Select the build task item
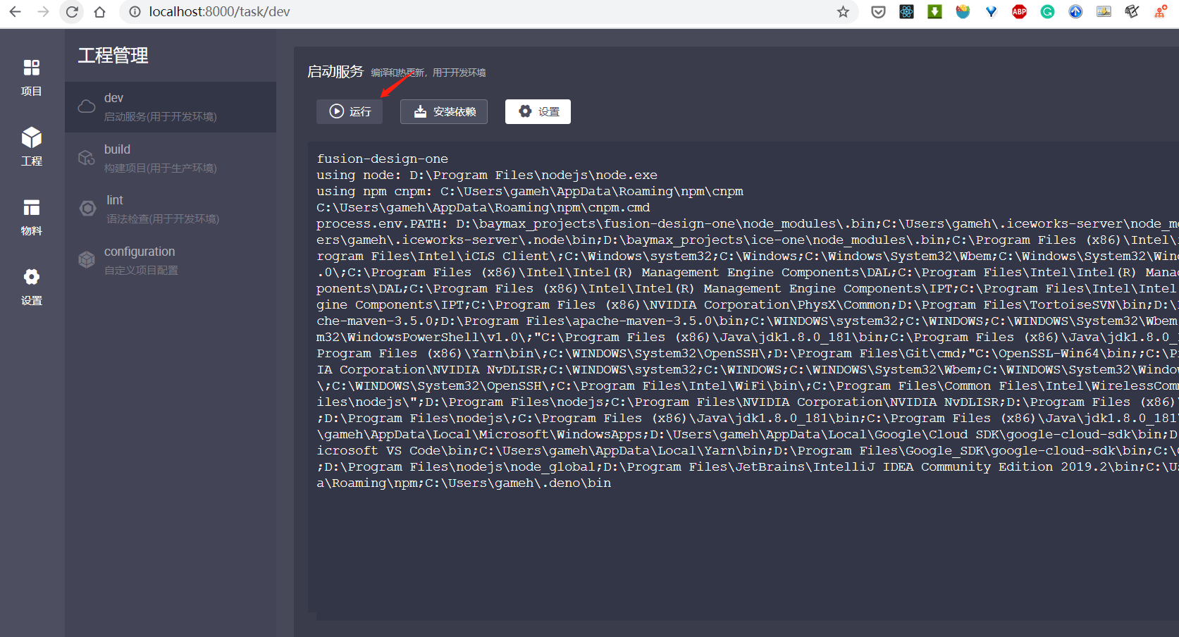 [x=171, y=158]
